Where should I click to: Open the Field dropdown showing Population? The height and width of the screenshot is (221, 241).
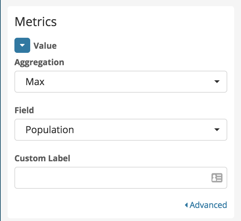coord(120,130)
